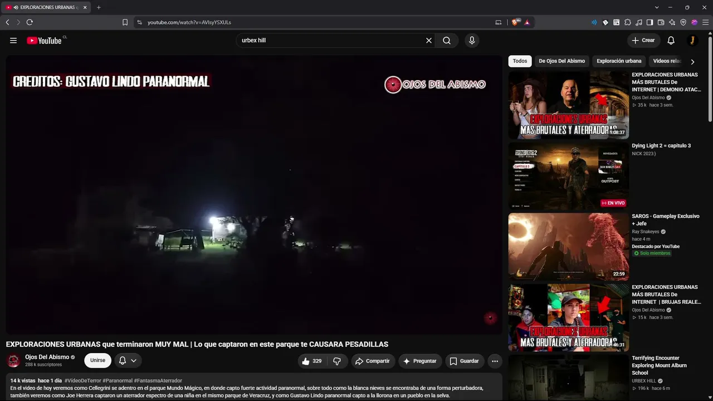Open the Dying Light 2 = capitulo 3 title
The width and height of the screenshot is (713, 401).
click(x=661, y=146)
